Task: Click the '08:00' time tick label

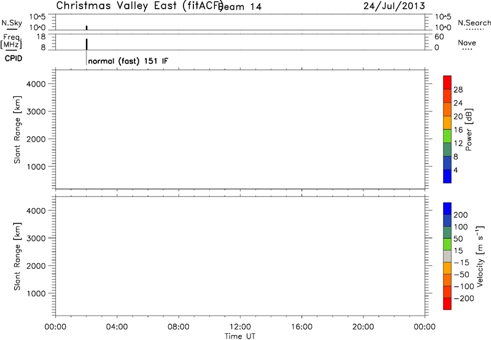Action: click(179, 327)
